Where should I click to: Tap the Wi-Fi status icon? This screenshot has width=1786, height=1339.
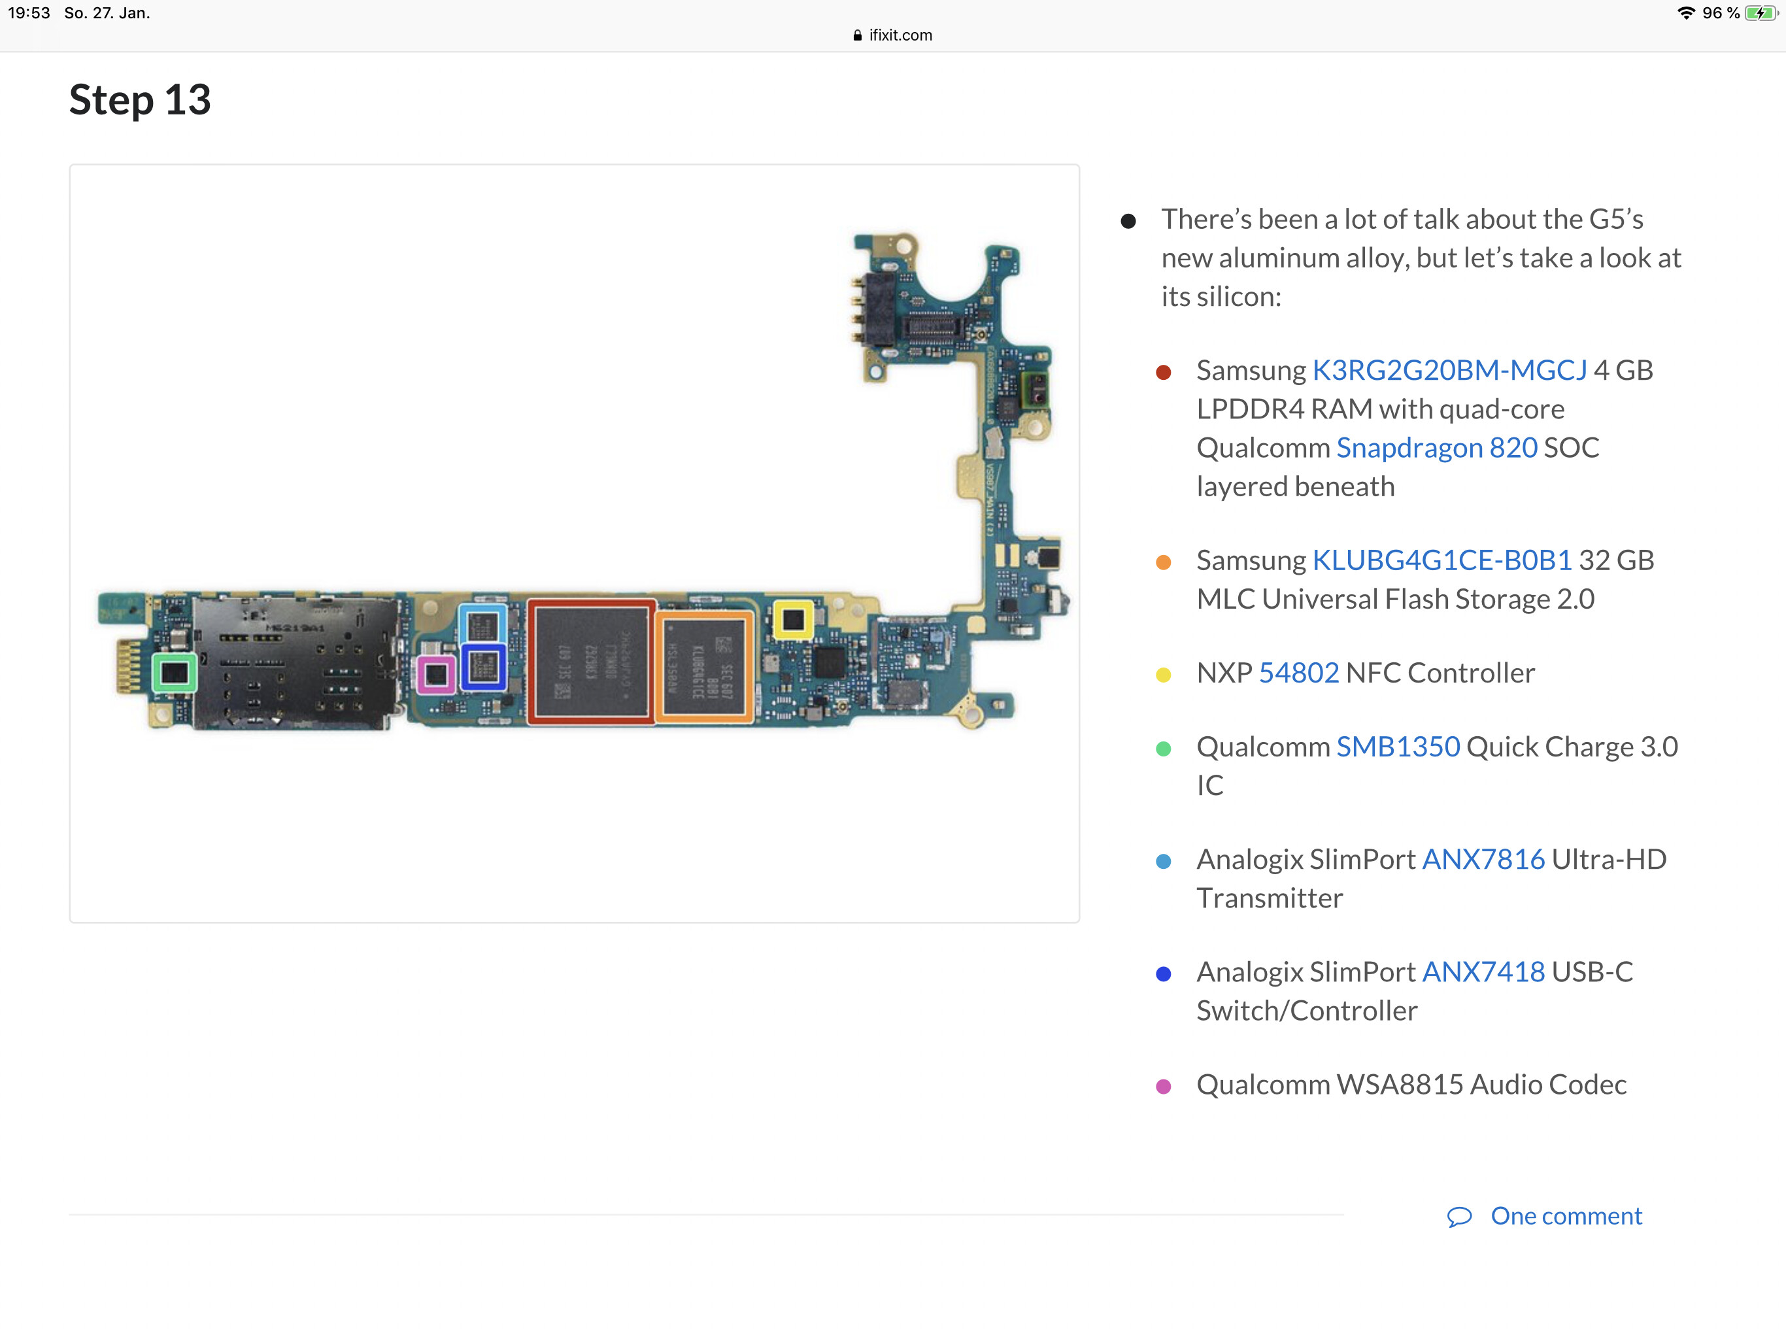click(1686, 13)
